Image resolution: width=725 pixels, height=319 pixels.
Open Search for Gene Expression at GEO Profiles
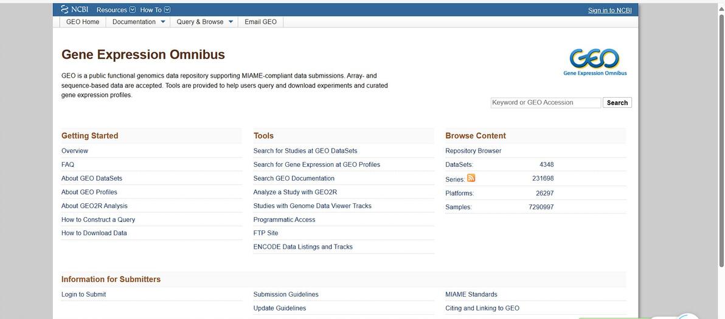click(317, 164)
